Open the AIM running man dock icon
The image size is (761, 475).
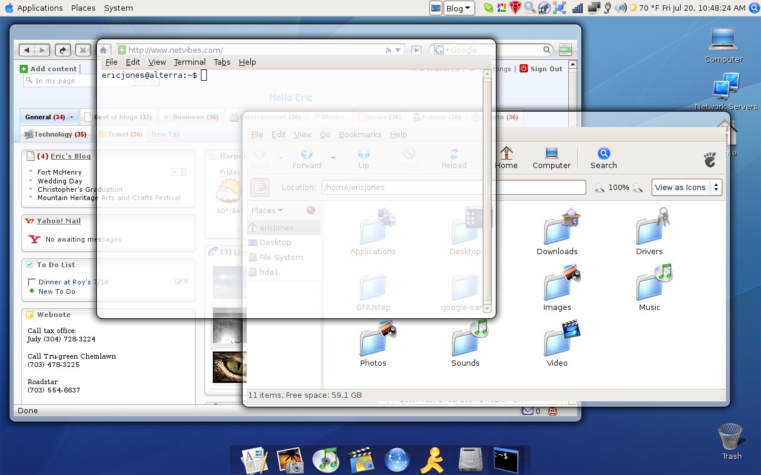click(x=432, y=460)
